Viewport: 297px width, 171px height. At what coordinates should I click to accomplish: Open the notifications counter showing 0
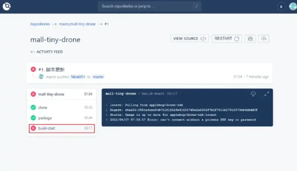281,7
